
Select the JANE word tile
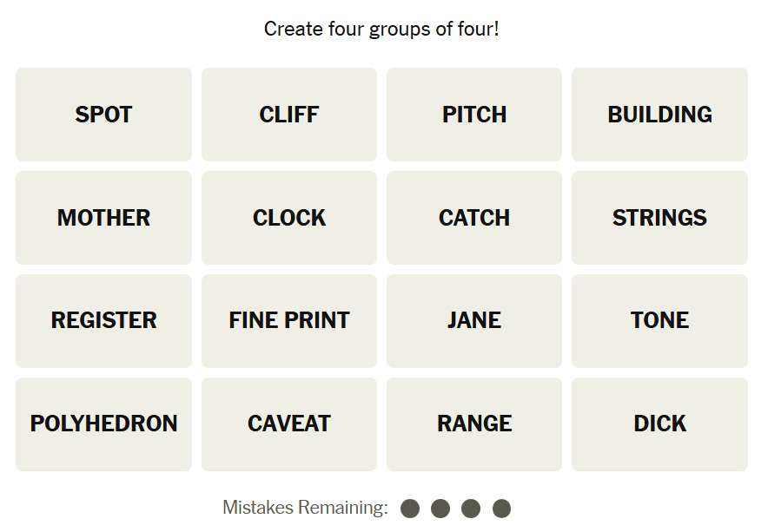(x=474, y=320)
